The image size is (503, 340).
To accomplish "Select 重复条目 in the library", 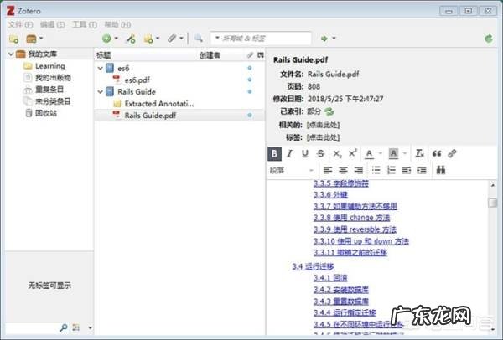I will [x=49, y=90].
